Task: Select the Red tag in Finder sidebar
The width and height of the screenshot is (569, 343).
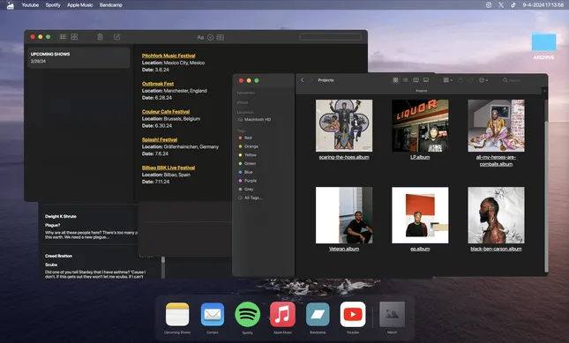Action: click(245, 138)
